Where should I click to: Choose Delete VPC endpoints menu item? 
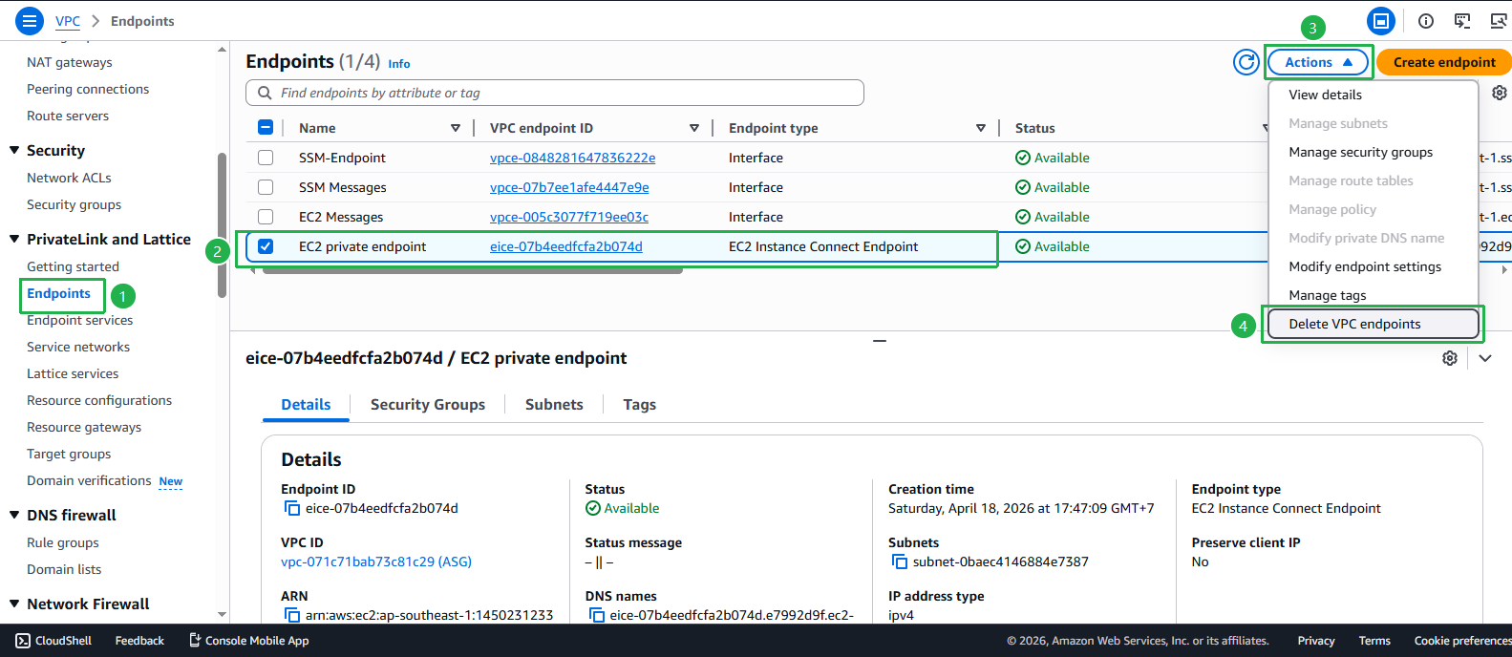click(1373, 324)
